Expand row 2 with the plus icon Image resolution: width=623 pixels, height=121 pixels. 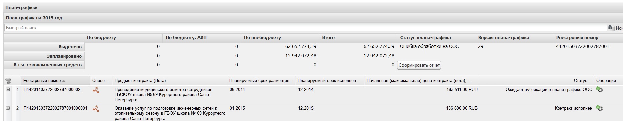tap(8, 108)
